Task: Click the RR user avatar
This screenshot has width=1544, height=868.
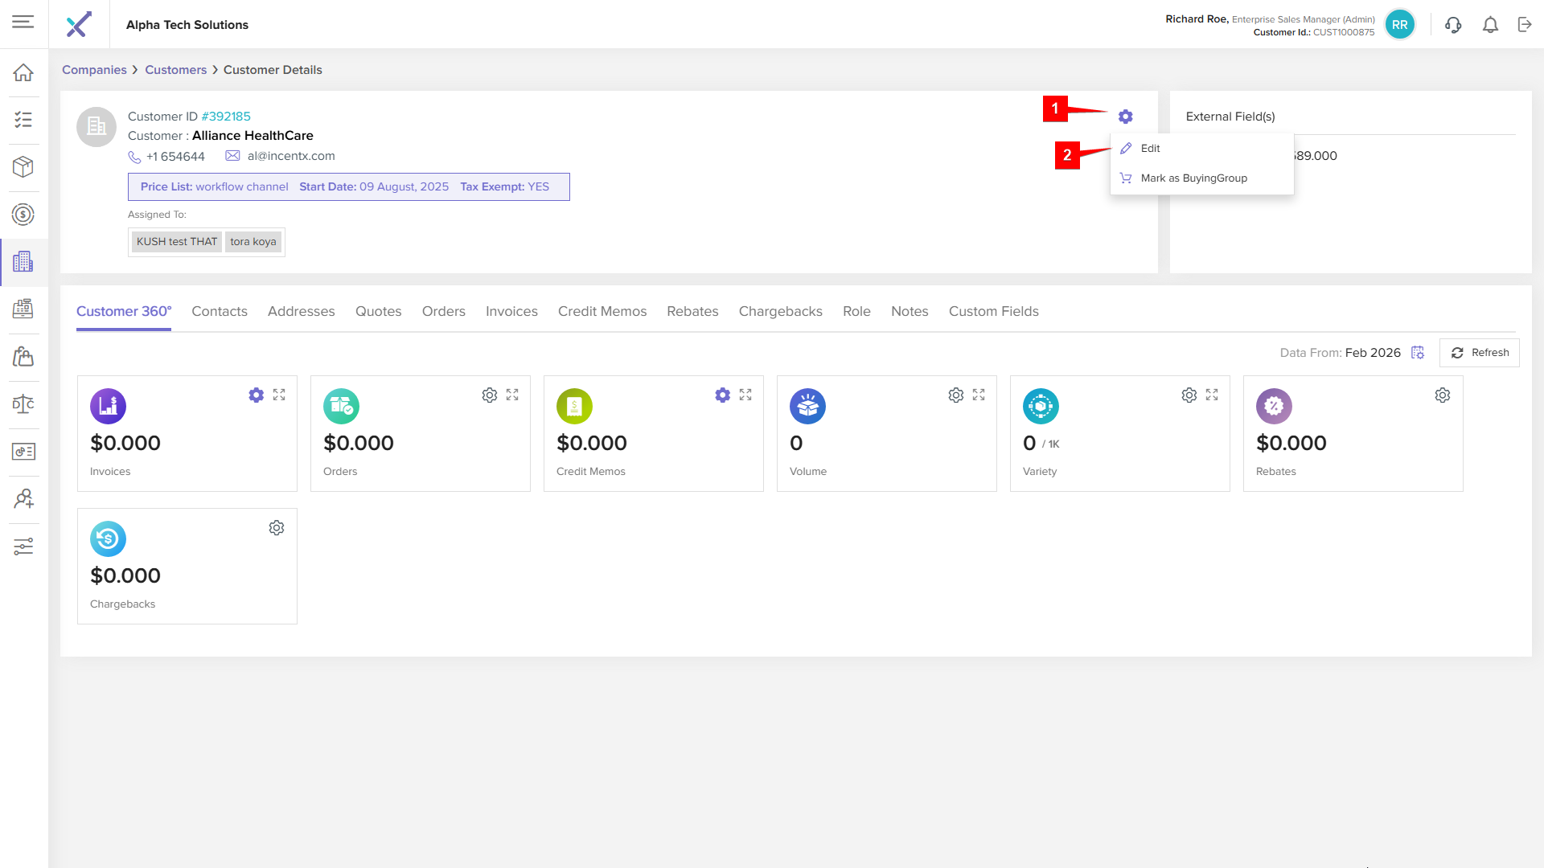Action: (x=1399, y=25)
